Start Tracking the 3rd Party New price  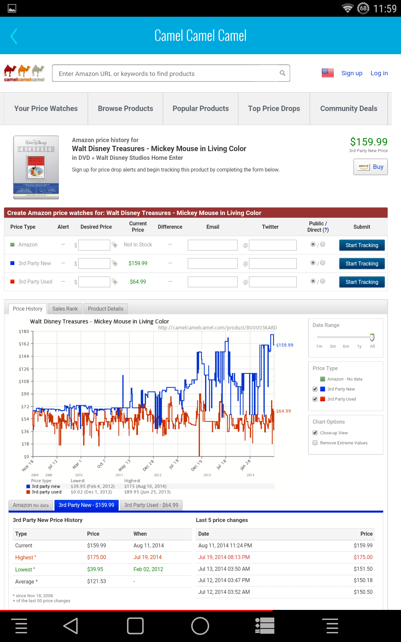pos(362,263)
